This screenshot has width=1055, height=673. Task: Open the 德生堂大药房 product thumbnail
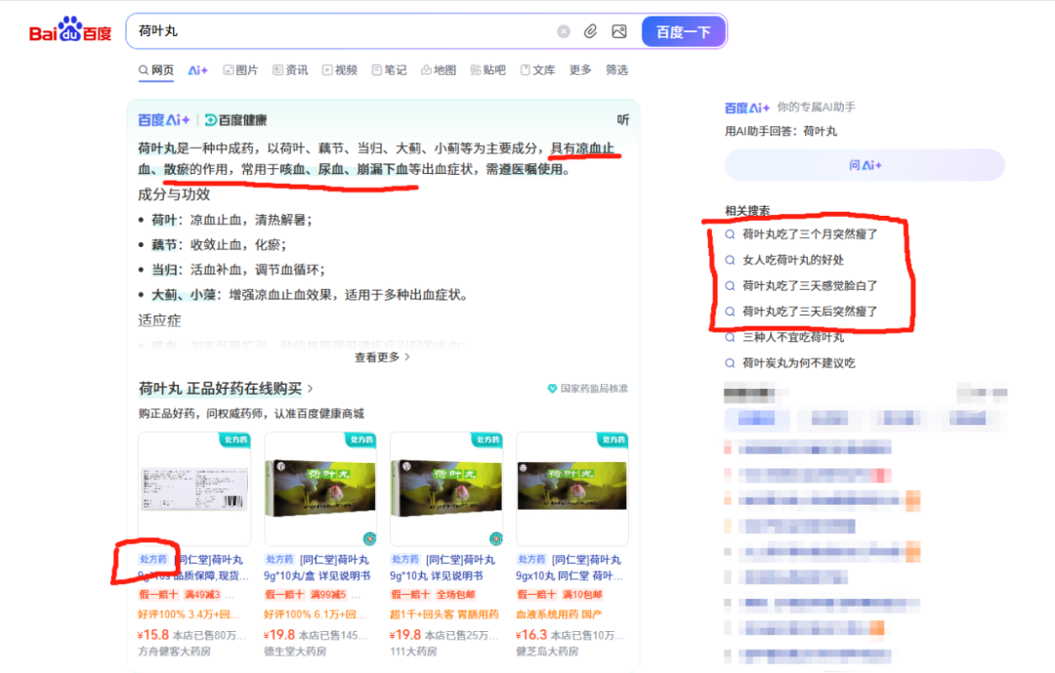tap(320, 488)
